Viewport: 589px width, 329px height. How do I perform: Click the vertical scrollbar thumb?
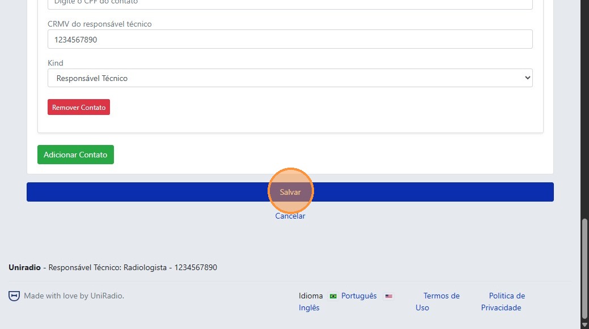tap(584, 269)
